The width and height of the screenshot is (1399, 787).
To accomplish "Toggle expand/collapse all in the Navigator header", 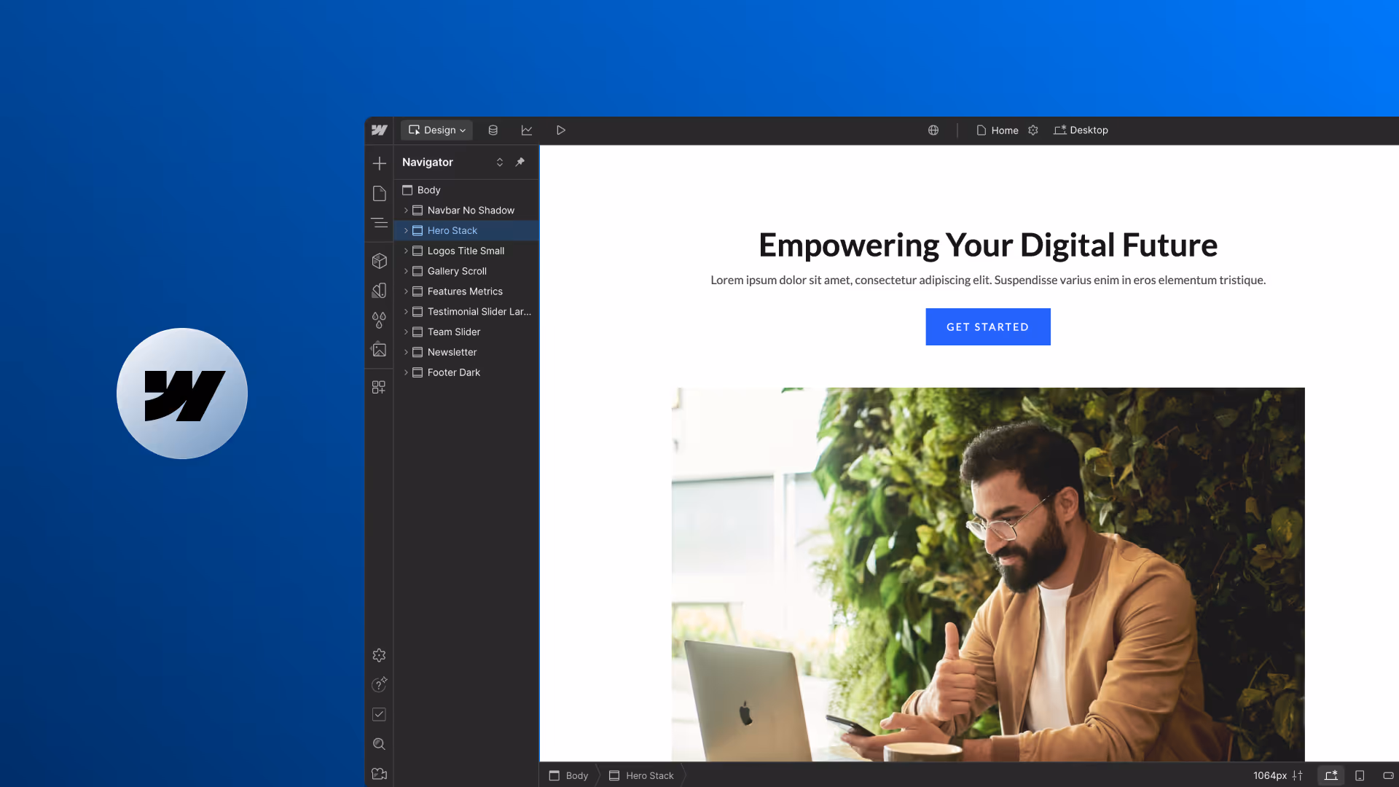I will click(x=500, y=163).
